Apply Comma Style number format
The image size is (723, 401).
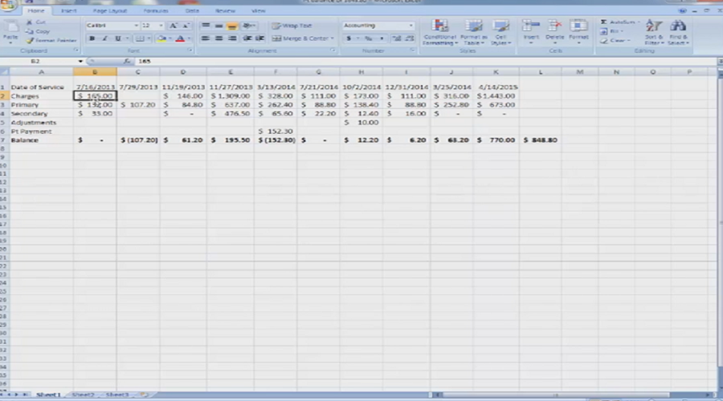click(x=382, y=38)
